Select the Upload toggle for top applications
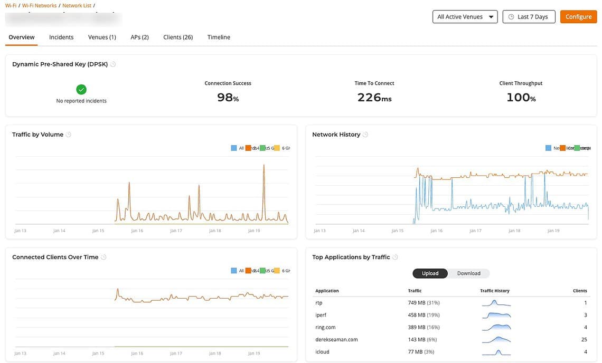The image size is (602, 363). (x=430, y=273)
